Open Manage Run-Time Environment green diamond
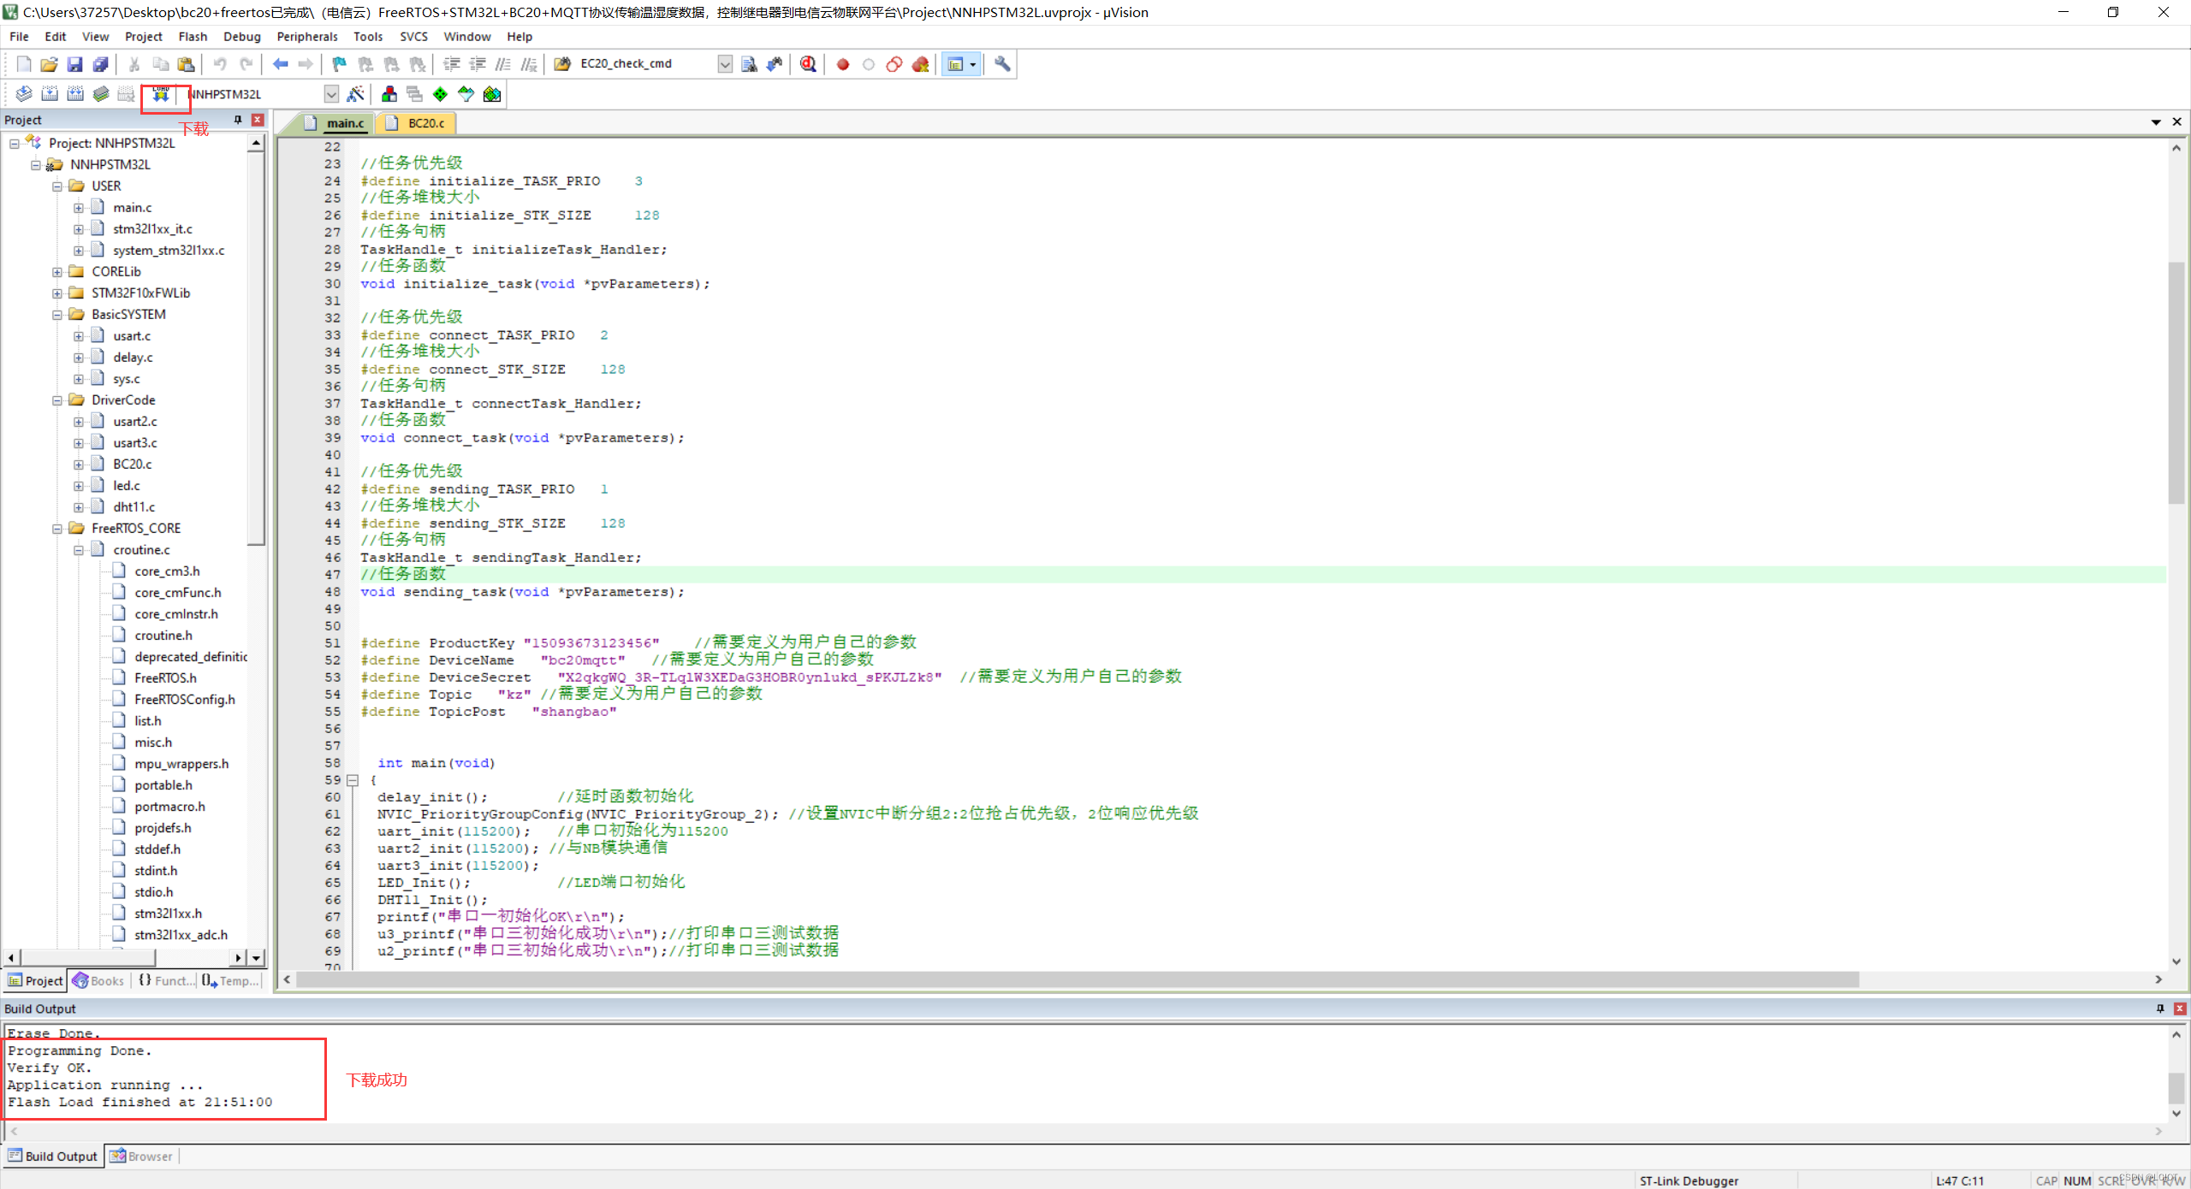 click(440, 94)
